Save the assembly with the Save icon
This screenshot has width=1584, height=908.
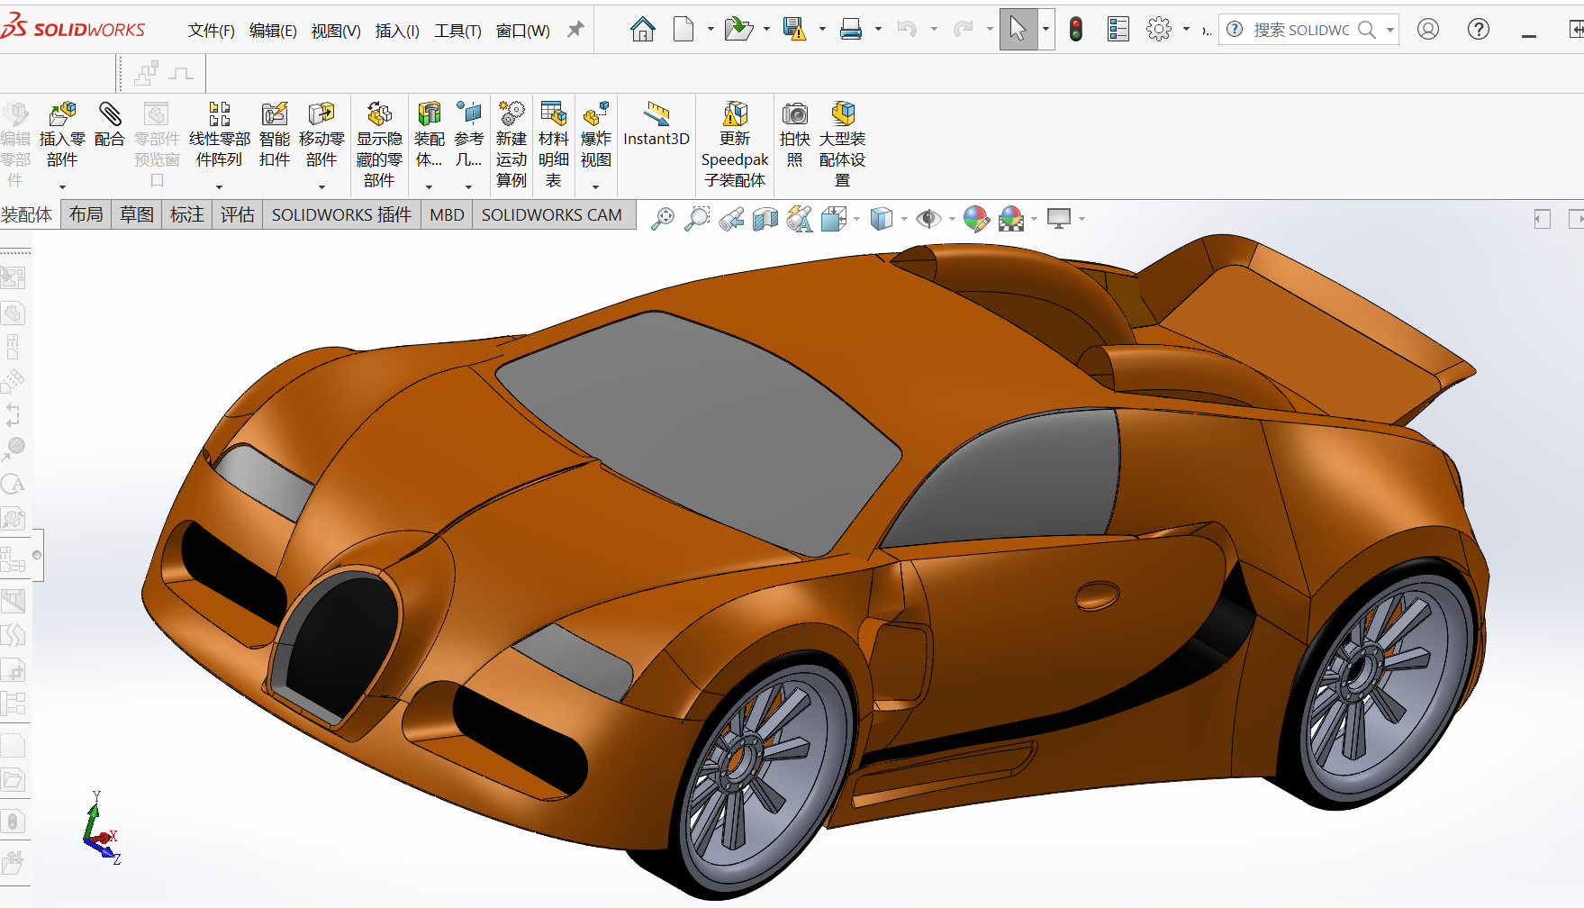point(794,30)
